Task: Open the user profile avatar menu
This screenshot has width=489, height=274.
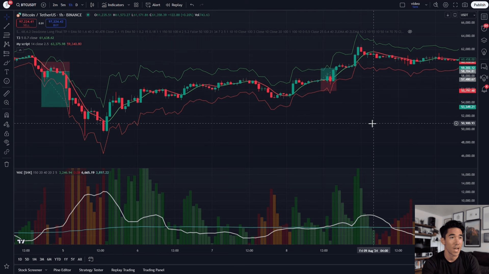Action: coord(7,5)
